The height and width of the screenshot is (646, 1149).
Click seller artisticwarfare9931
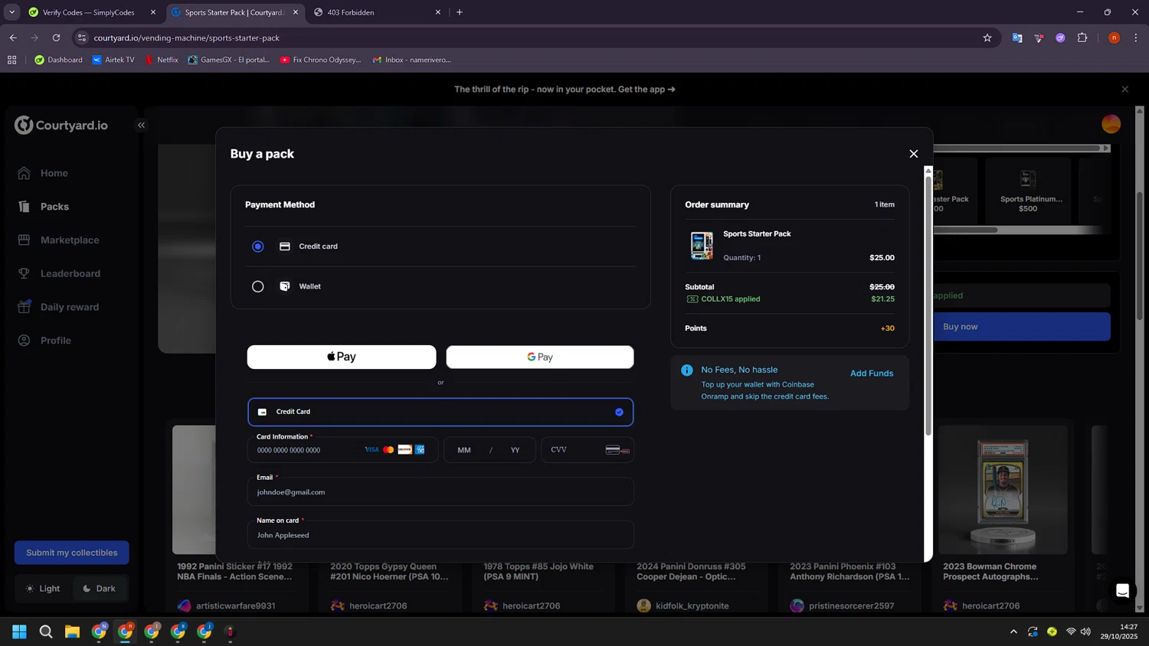[x=235, y=605]
